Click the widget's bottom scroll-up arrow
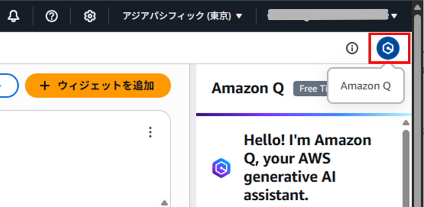This screenshot has width=424, height=207. (164, 203)
